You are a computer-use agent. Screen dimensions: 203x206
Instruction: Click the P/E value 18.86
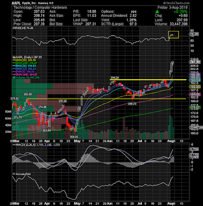pos(91,12)
